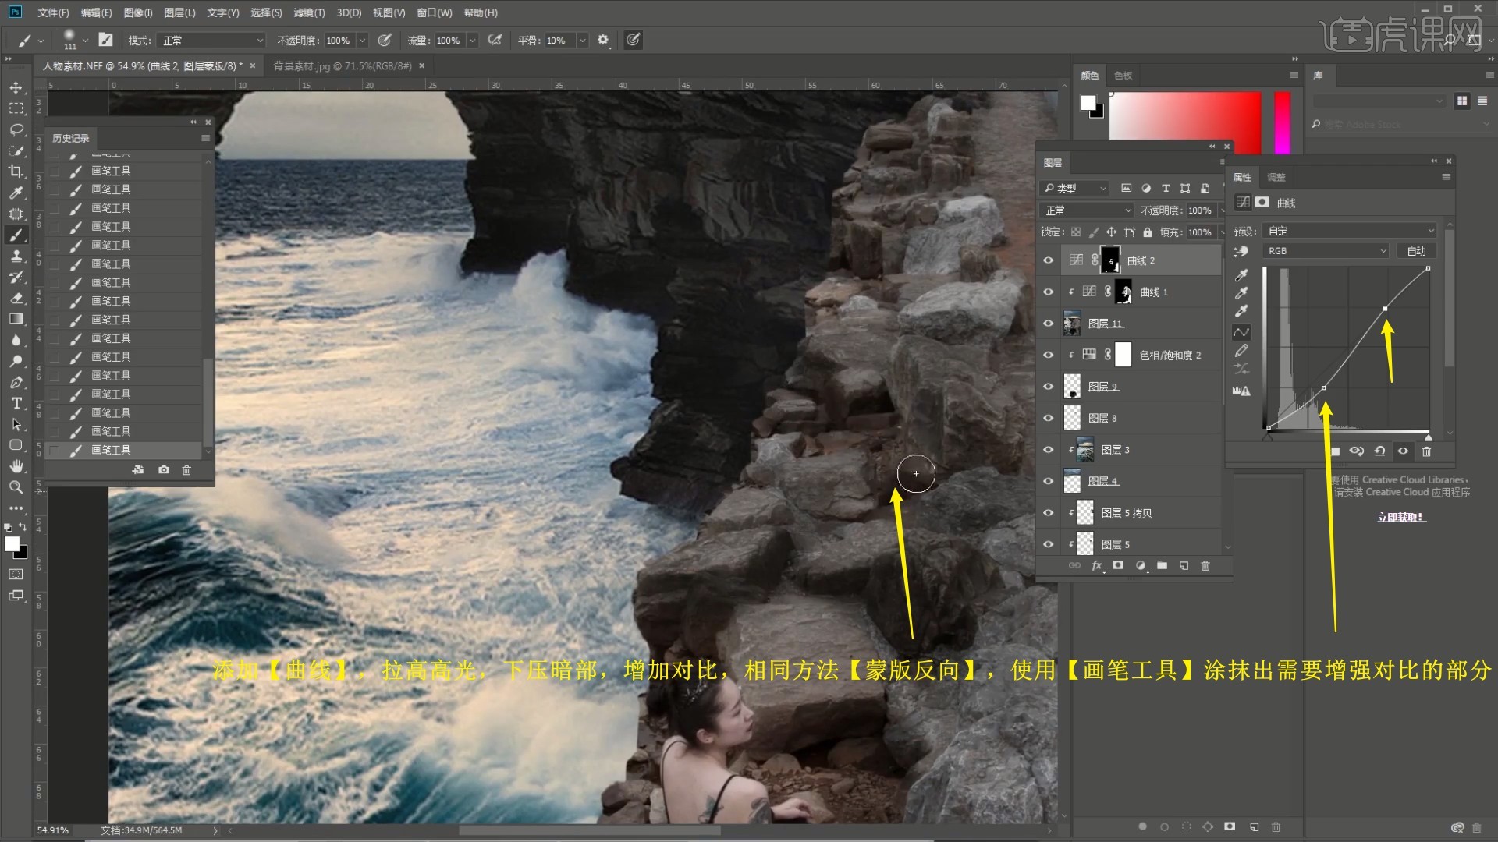
Task: Open the curves preset 自定 dropdown
Action: click(x=1349, y=231)
